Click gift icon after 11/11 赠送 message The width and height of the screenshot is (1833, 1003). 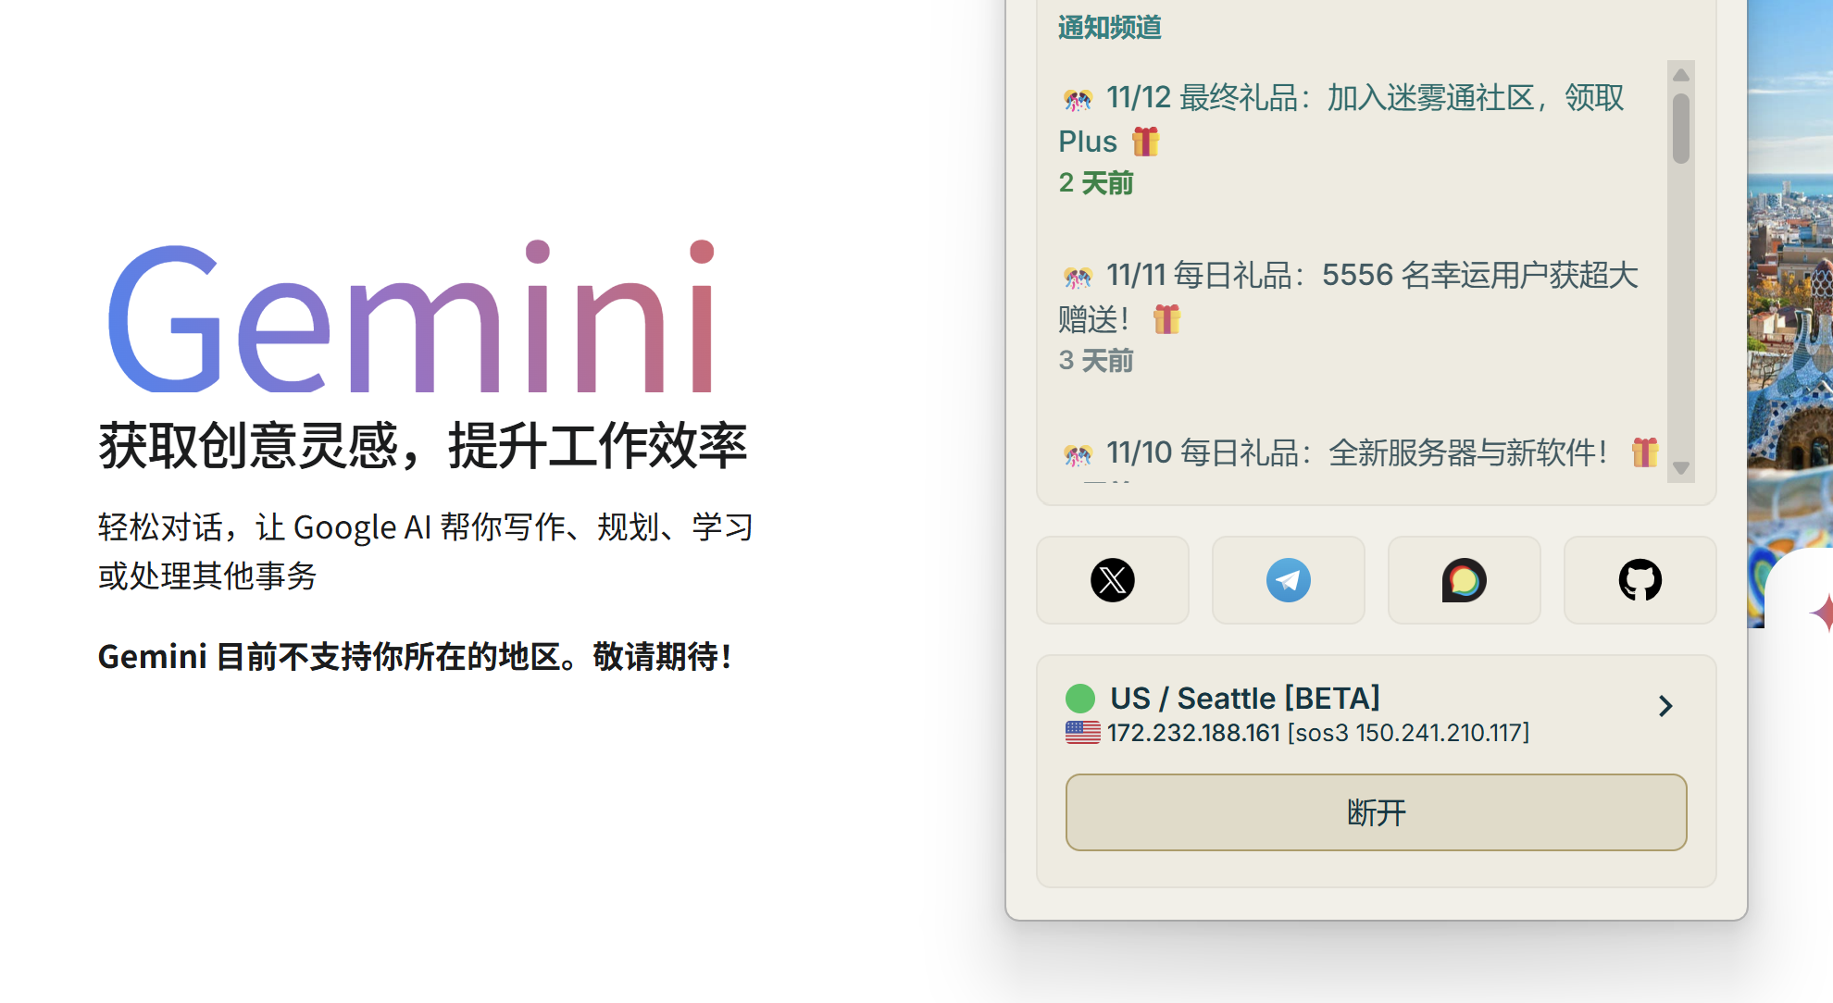coord(1166,319)
